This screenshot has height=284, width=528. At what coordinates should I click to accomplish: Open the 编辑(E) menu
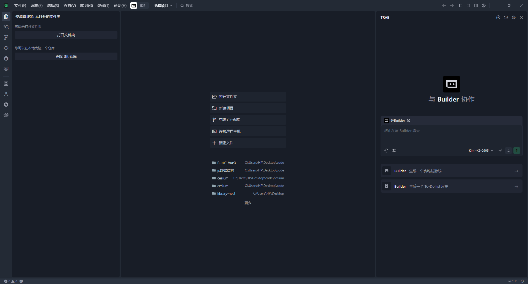(x=37, y=6)
